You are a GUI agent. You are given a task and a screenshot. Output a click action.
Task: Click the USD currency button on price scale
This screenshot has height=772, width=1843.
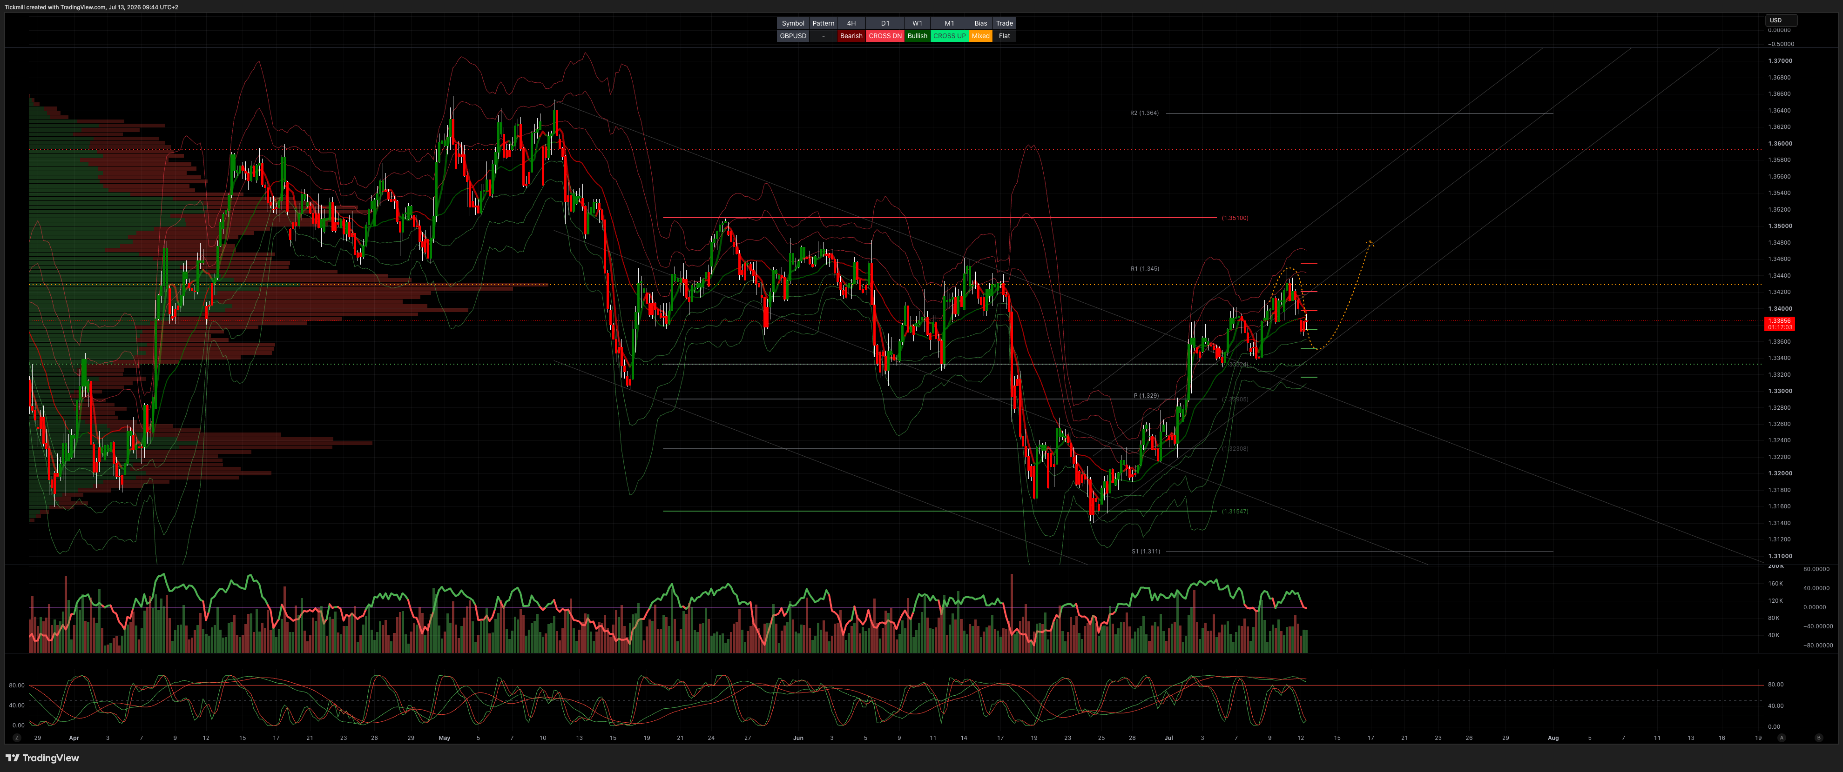1781,20
